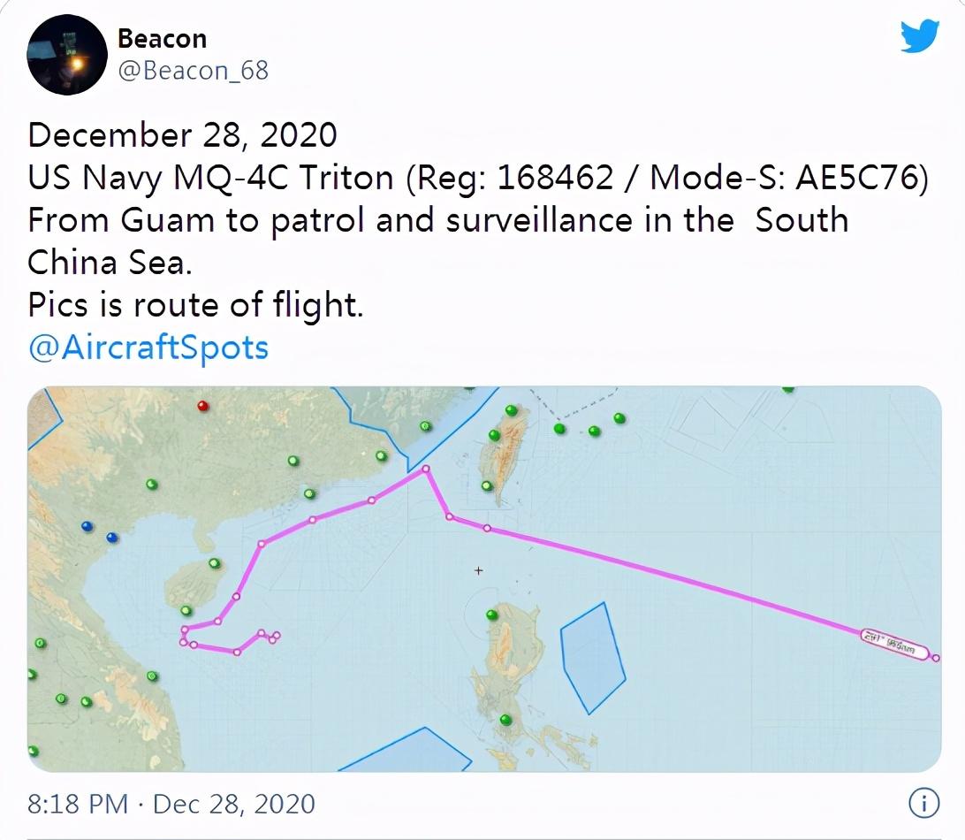Select the blue polygon zone east of Luzon
The width and height of the screenshot is (965, 840).
click(x=593, y=658)
